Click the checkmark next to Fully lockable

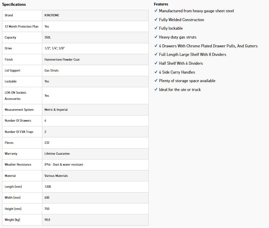point(156,28)
